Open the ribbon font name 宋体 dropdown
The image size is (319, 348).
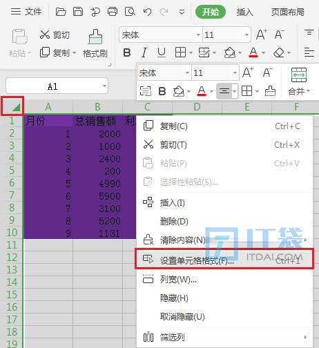coord(198,35)
